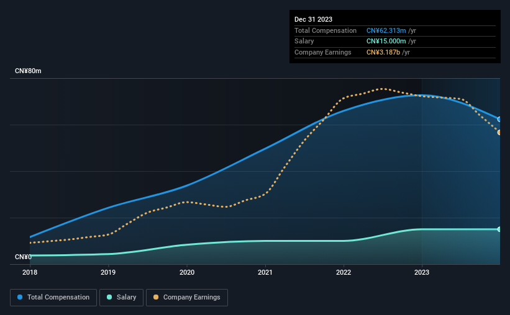
Task: Click the 2023 x-axis label
Action: (x=422, y=272)
